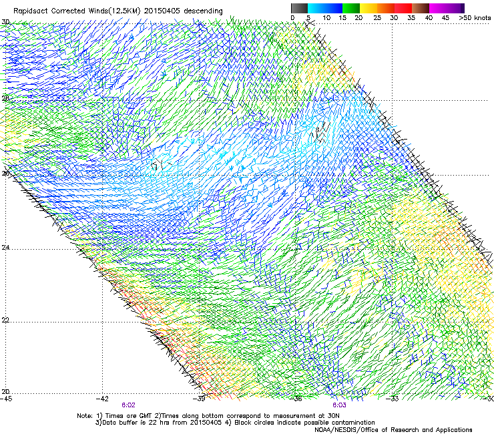The width and height of the screenshot is (494, 434).
Task: Click the longitude axis label '-36'
Action: tap(296, 399)
